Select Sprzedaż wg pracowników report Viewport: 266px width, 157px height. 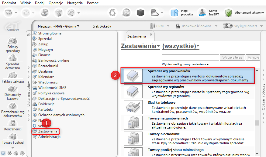[188, 76]
